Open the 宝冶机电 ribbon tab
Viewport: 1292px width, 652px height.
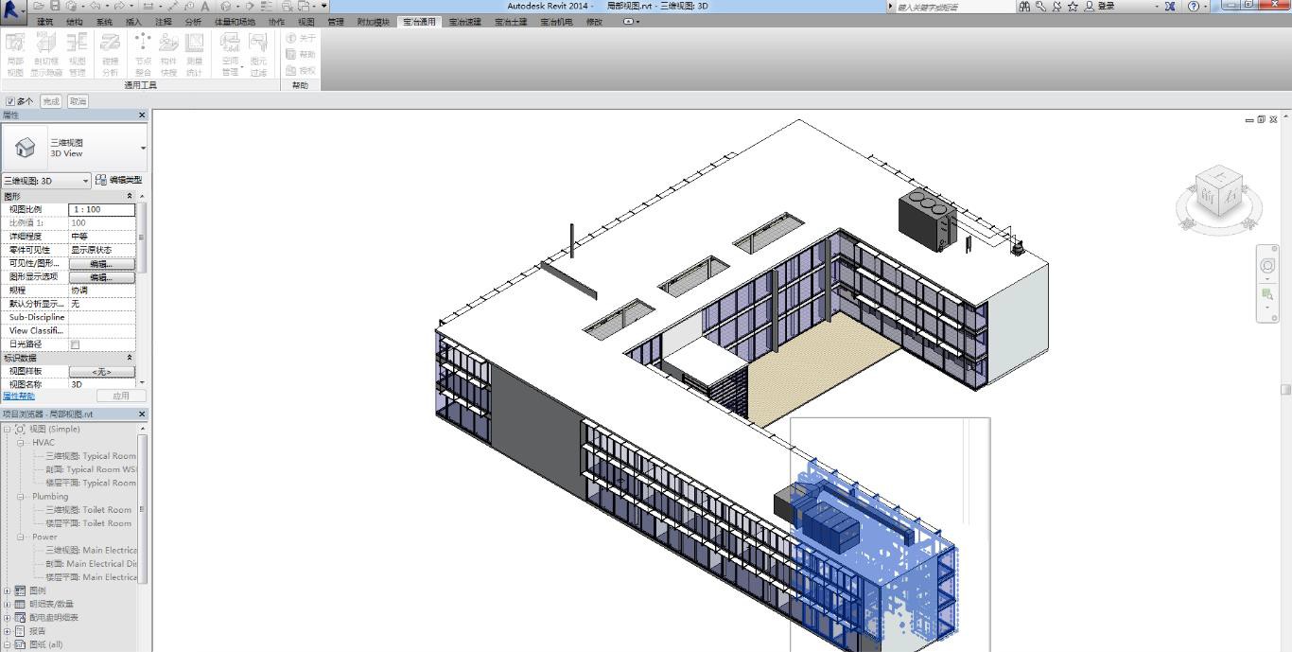point(556,22)
